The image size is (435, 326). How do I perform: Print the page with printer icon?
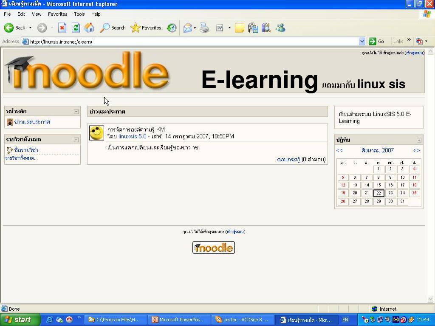[204, 28]
